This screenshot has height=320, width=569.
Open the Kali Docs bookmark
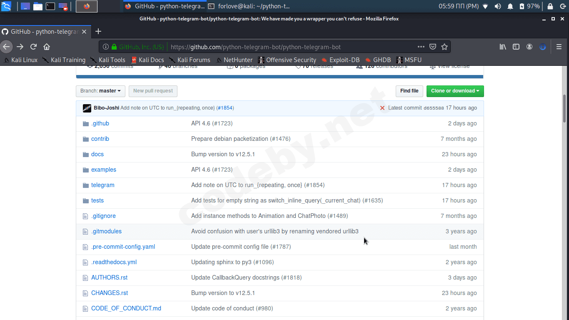[x=147, y=60]
